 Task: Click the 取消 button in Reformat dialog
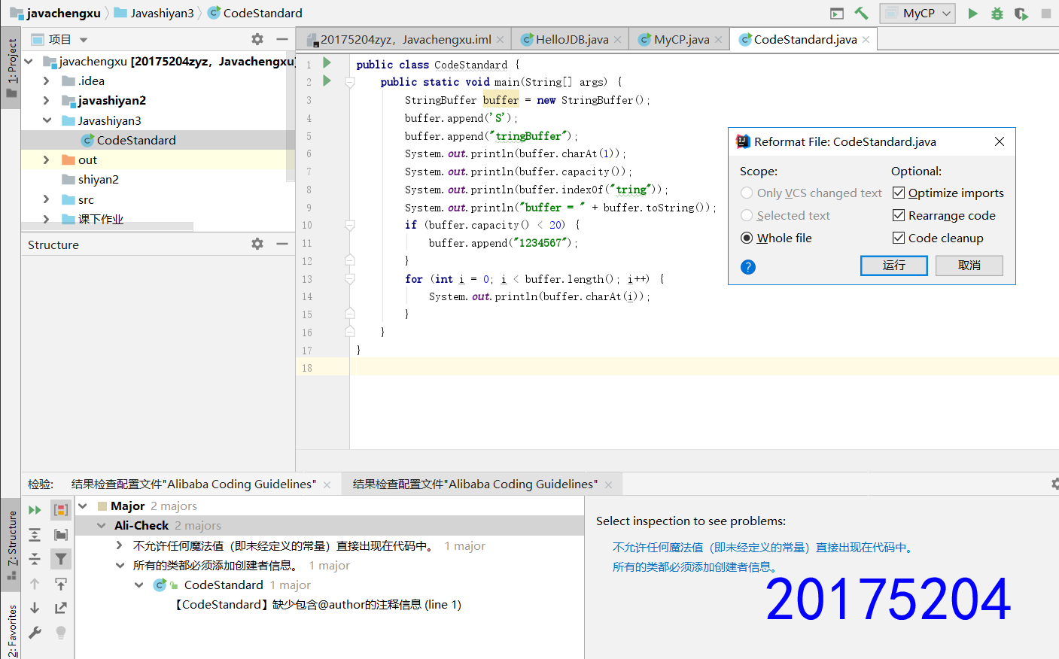pyautogui.click(x=969, y=266)
